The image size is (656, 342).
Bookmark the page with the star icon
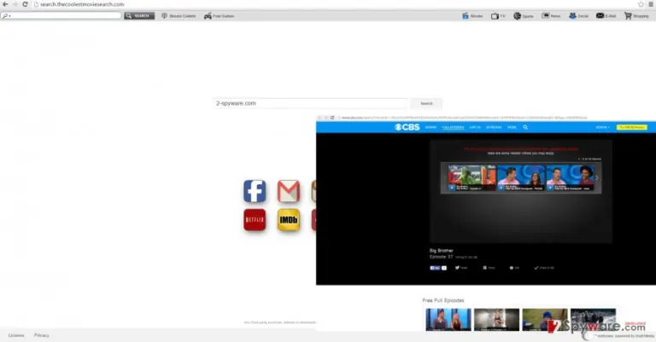click(641, 4)
